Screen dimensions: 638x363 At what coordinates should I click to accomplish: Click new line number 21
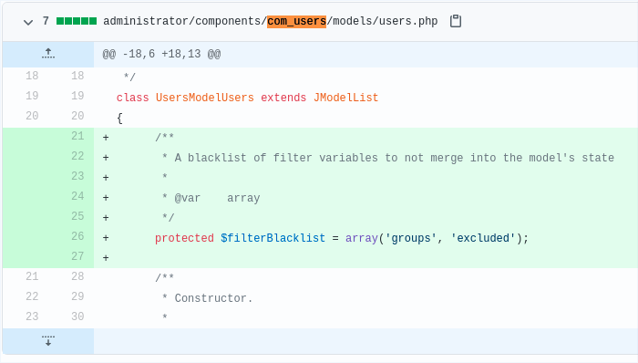pos(77,136)
